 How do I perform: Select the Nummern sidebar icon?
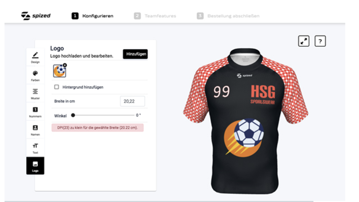tap(35, 112)
